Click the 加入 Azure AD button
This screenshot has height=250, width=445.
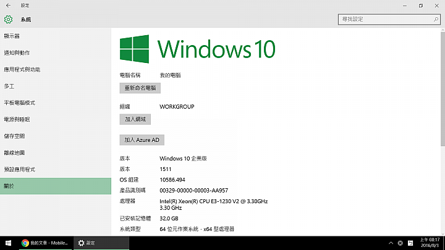142,140
